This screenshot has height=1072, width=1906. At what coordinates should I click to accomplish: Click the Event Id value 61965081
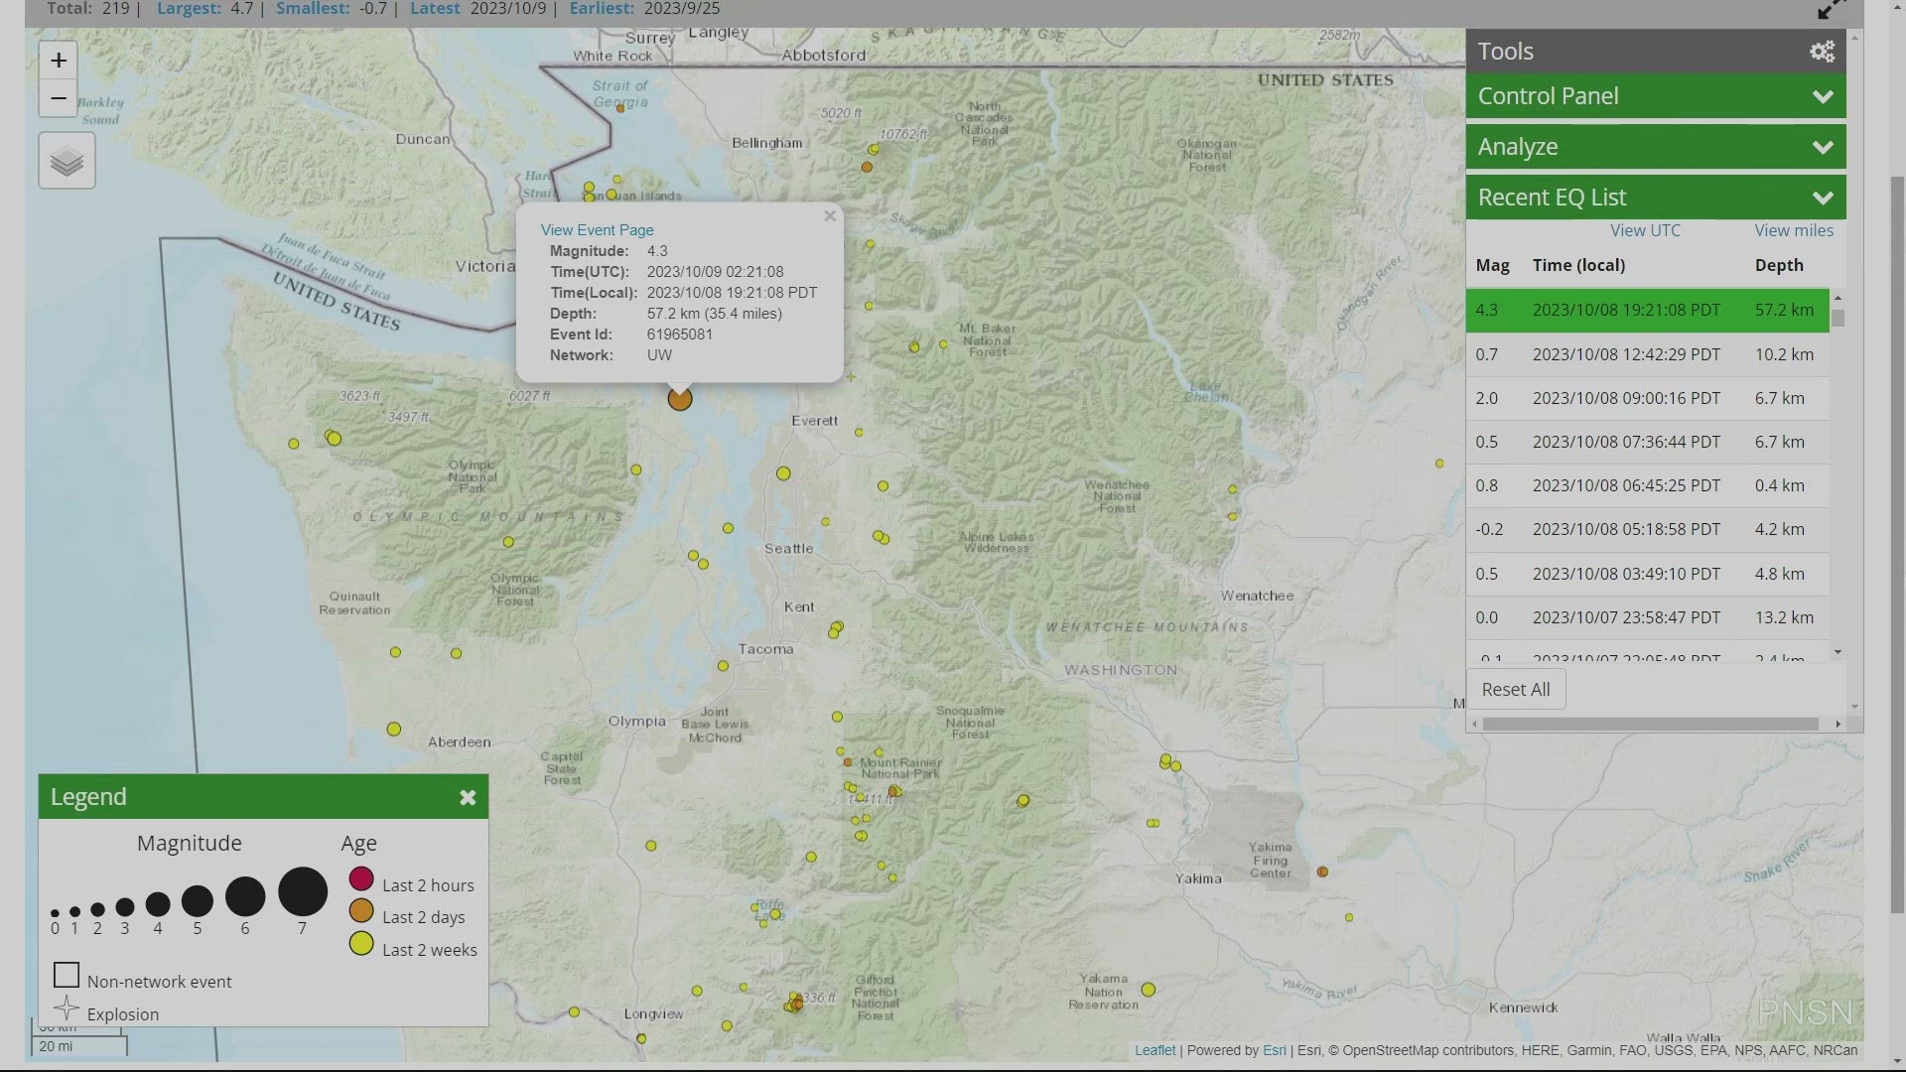coord(680,335)
